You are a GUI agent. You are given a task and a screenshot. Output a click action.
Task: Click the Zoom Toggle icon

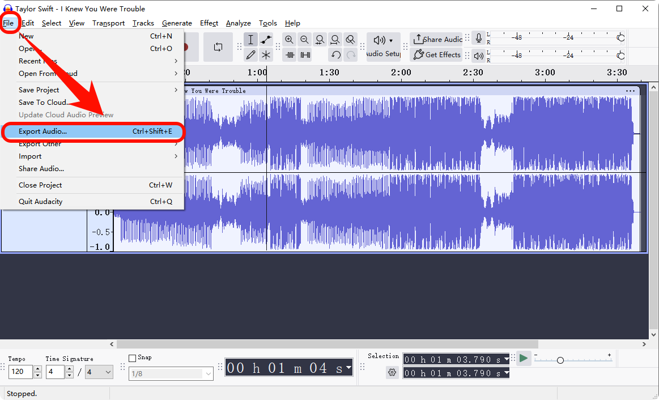[x=351, y=40]
